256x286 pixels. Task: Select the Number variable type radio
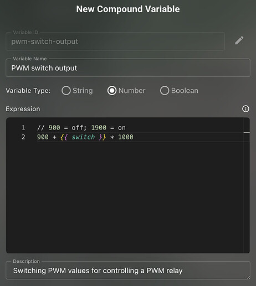112,91
